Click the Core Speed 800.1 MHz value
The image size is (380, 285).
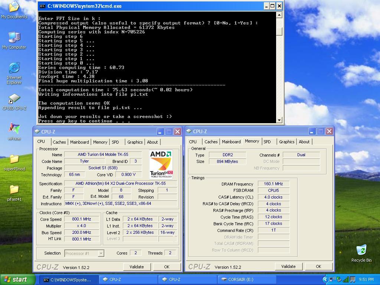coord(81,219)
